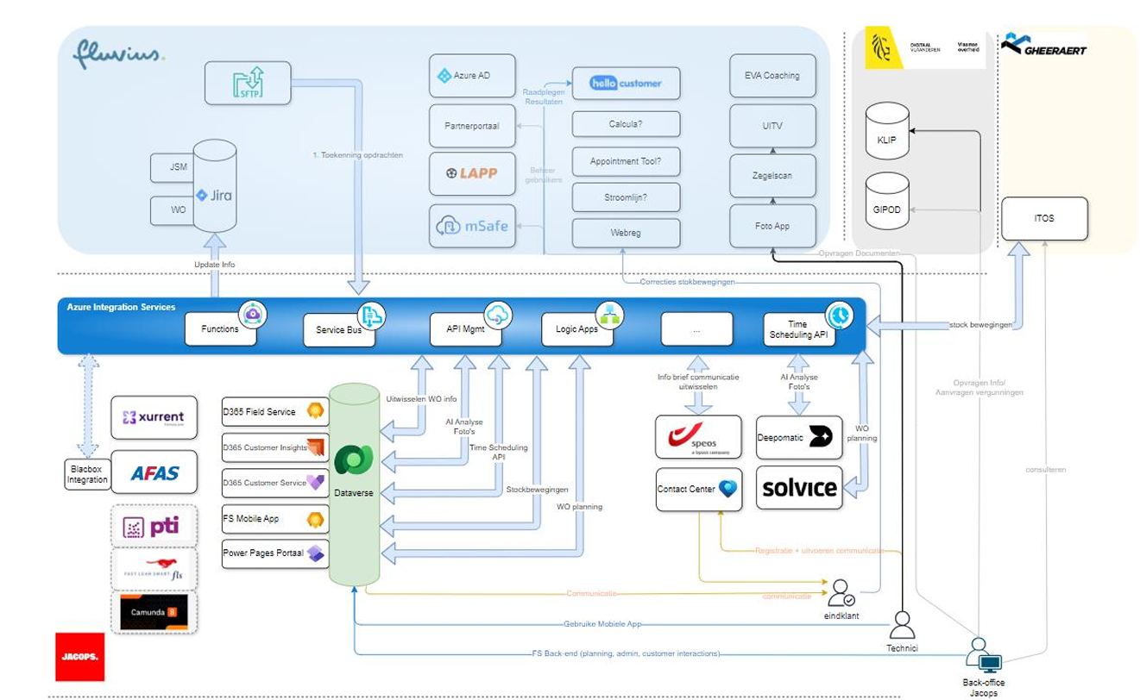This screenshot has height=700, width=1140.
Task: Click the D365 Customer Service heart icon
Action: (316, 483)
